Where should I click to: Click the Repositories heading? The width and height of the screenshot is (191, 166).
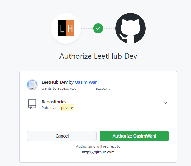point(54,102)
